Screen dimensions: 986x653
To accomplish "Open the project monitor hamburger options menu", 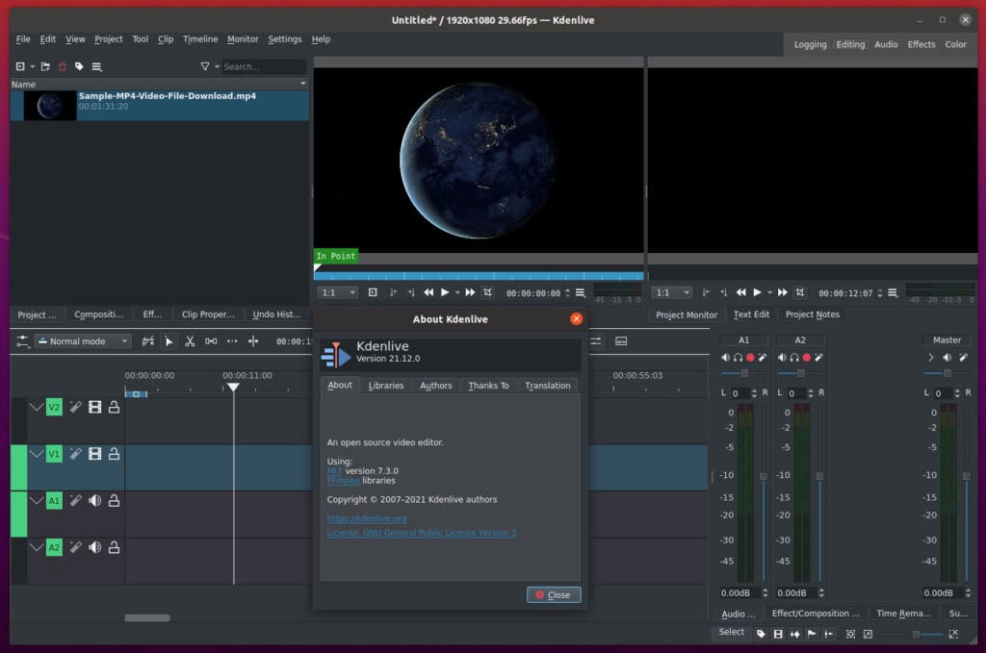I will pos(893,293).
